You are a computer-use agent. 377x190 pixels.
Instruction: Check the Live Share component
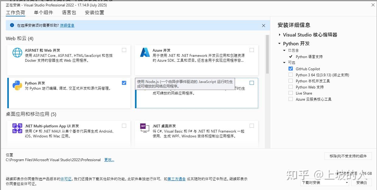(x=291, y=93)
